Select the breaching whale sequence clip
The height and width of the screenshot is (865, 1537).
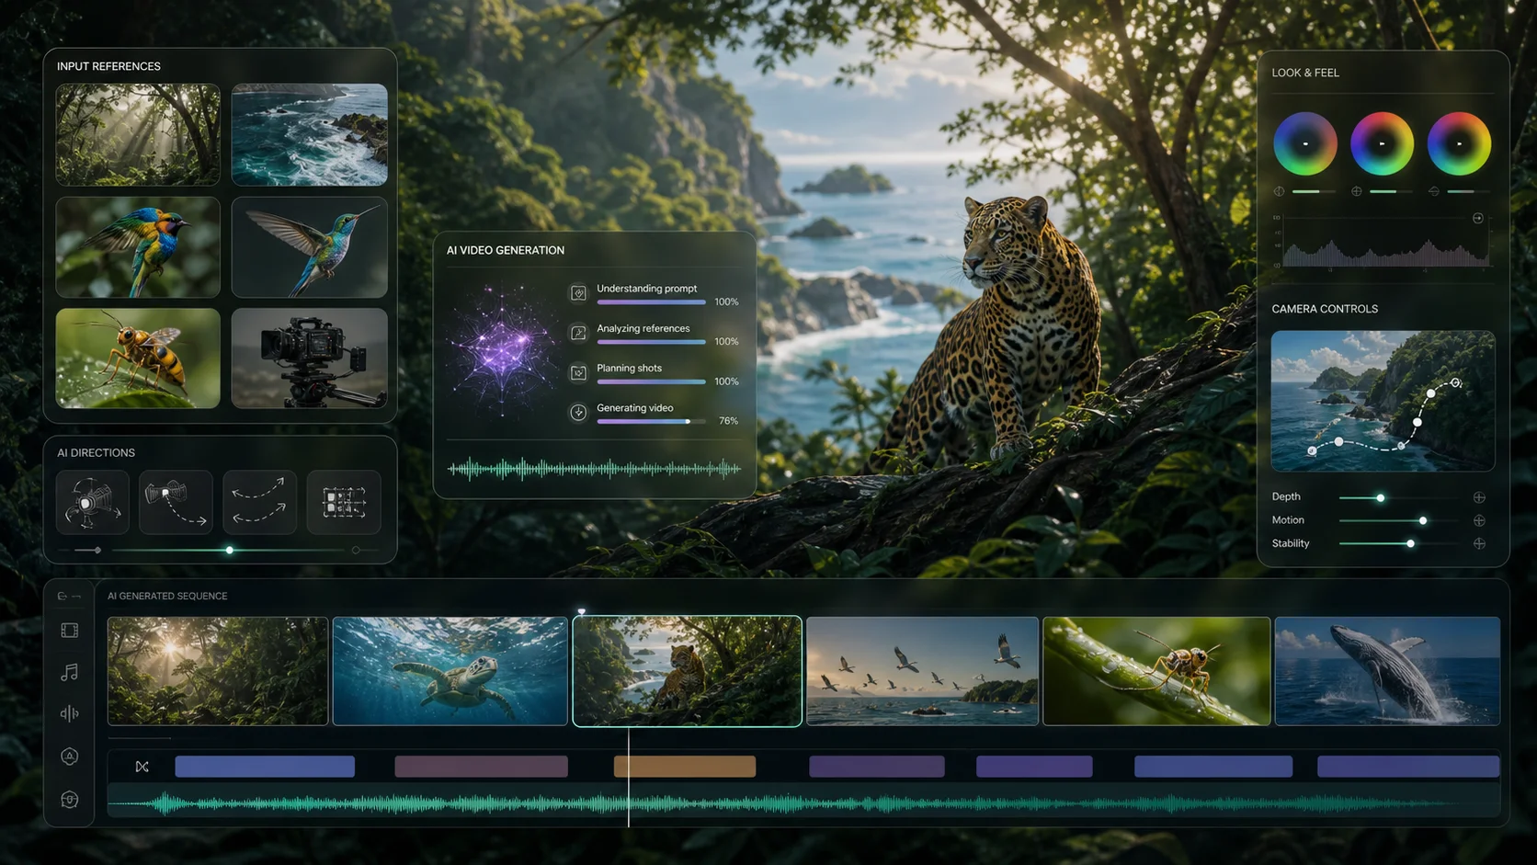pyautogui.click(x=1387, y=671)
